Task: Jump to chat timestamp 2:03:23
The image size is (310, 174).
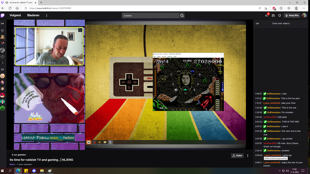Action: tap(258, 122)
